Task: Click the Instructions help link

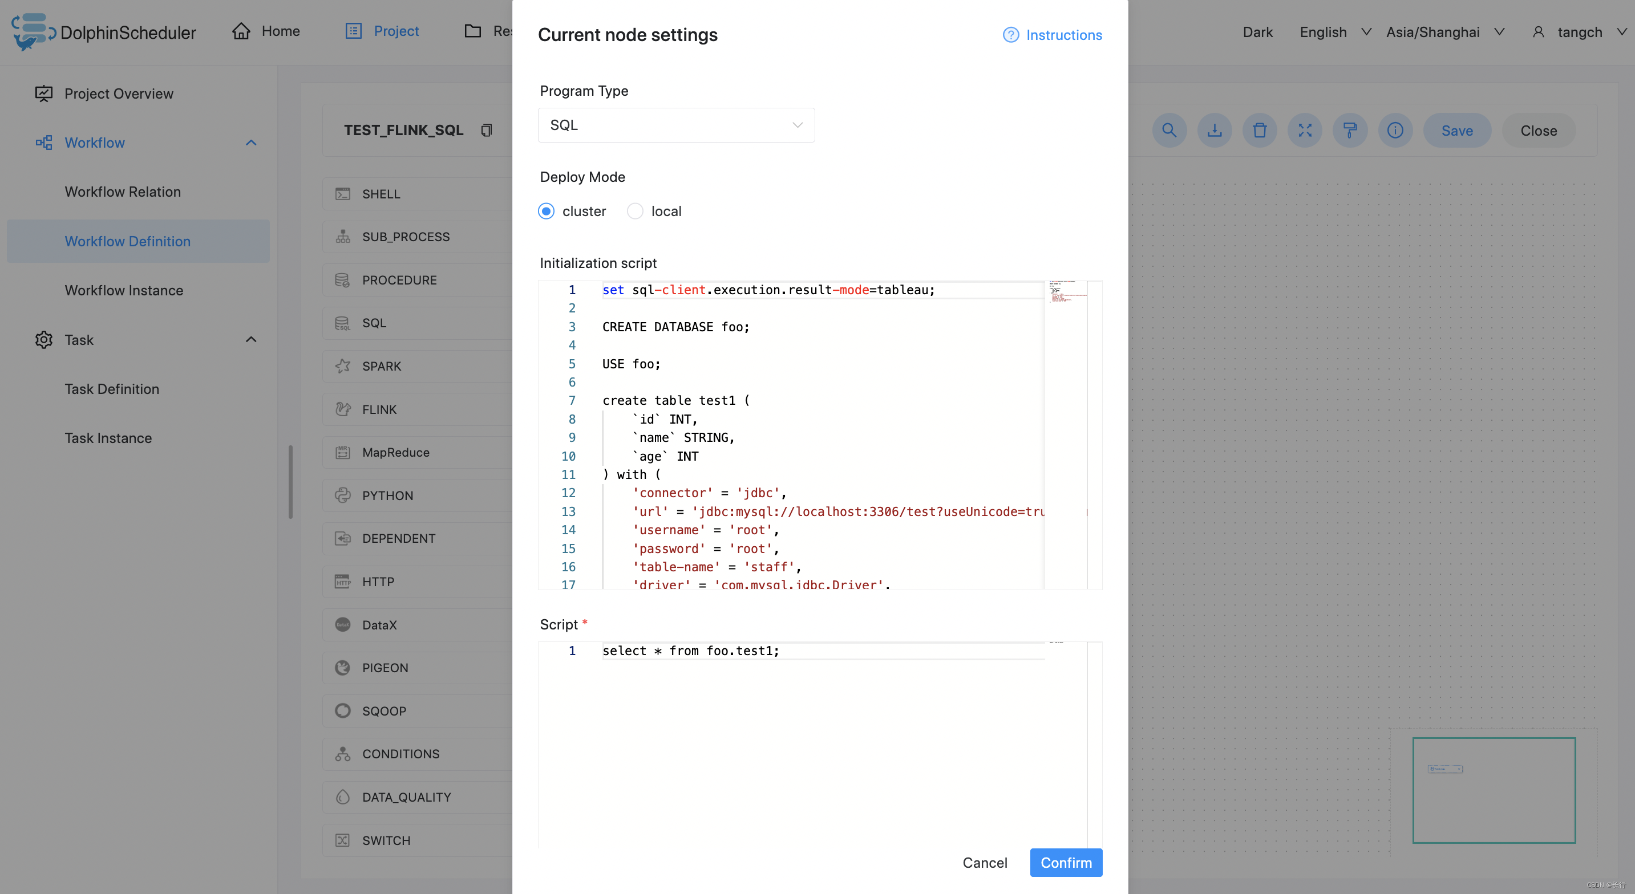Action: click(x=1053, y=34)
